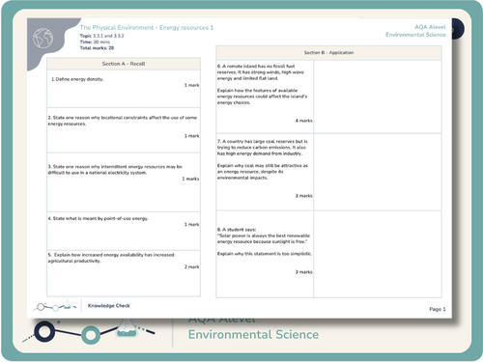The height and width of the screenshot is (362, 483).
Task: Click the "1 mark" label for question 1
Action: 191,85
